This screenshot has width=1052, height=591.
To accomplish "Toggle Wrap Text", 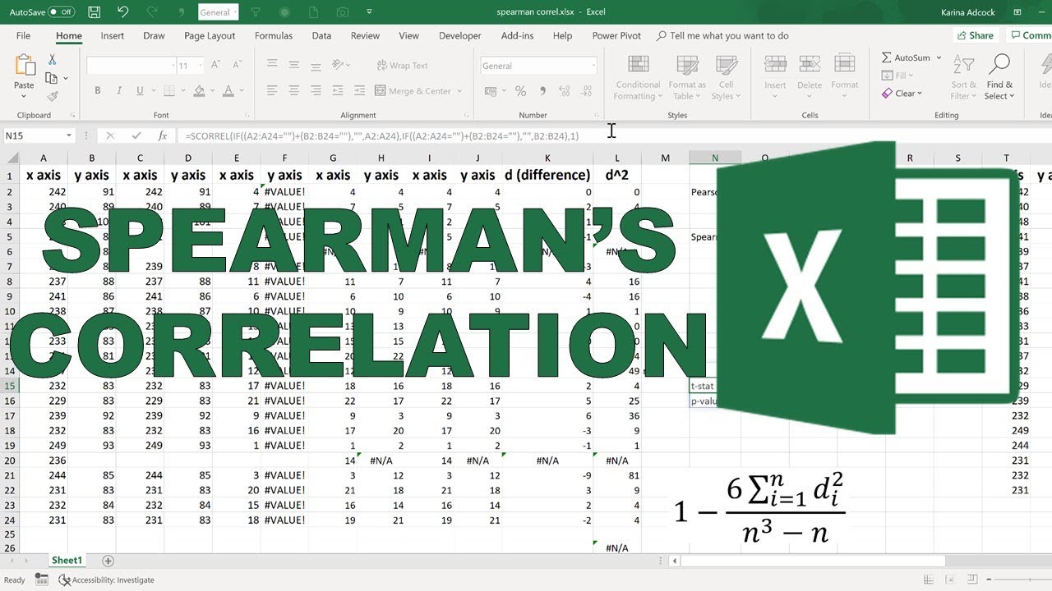I will click(402, 66).
